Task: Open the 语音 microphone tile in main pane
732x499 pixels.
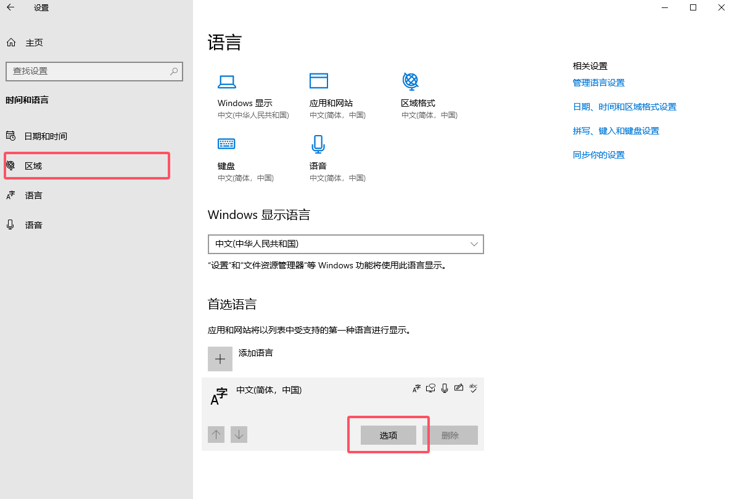Action: (337, 159)
